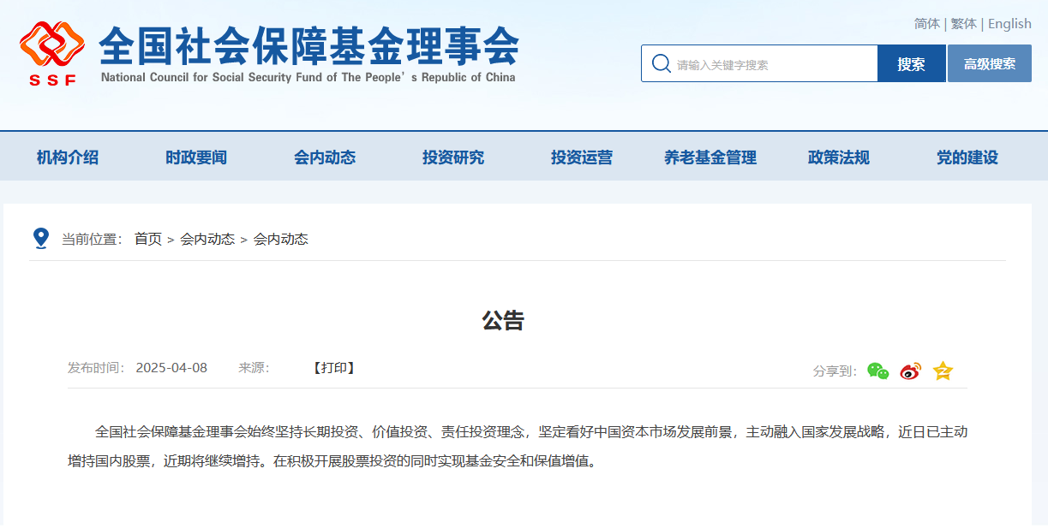Screen dimensions: 1048x528
Task: Switch language to 繁体
Action: (963, 24)
